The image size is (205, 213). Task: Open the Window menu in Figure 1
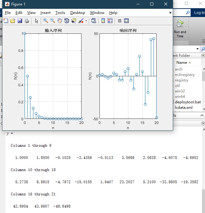point(97,13)
